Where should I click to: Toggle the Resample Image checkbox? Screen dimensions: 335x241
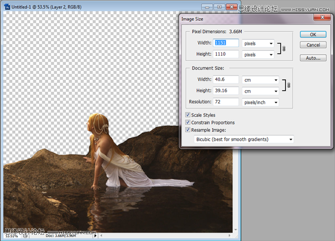click(x=188, y=130)
